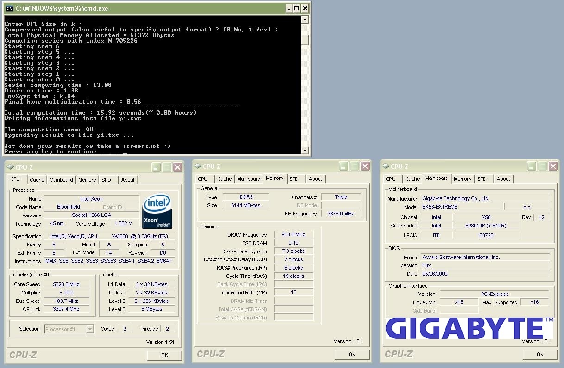
Task: Click the memory Type value DDR3
Action: (246, 197)
